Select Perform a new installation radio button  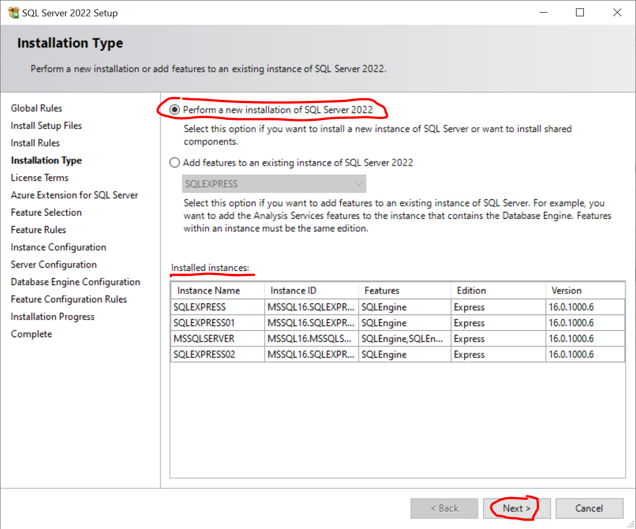click(x=175, y=110)
